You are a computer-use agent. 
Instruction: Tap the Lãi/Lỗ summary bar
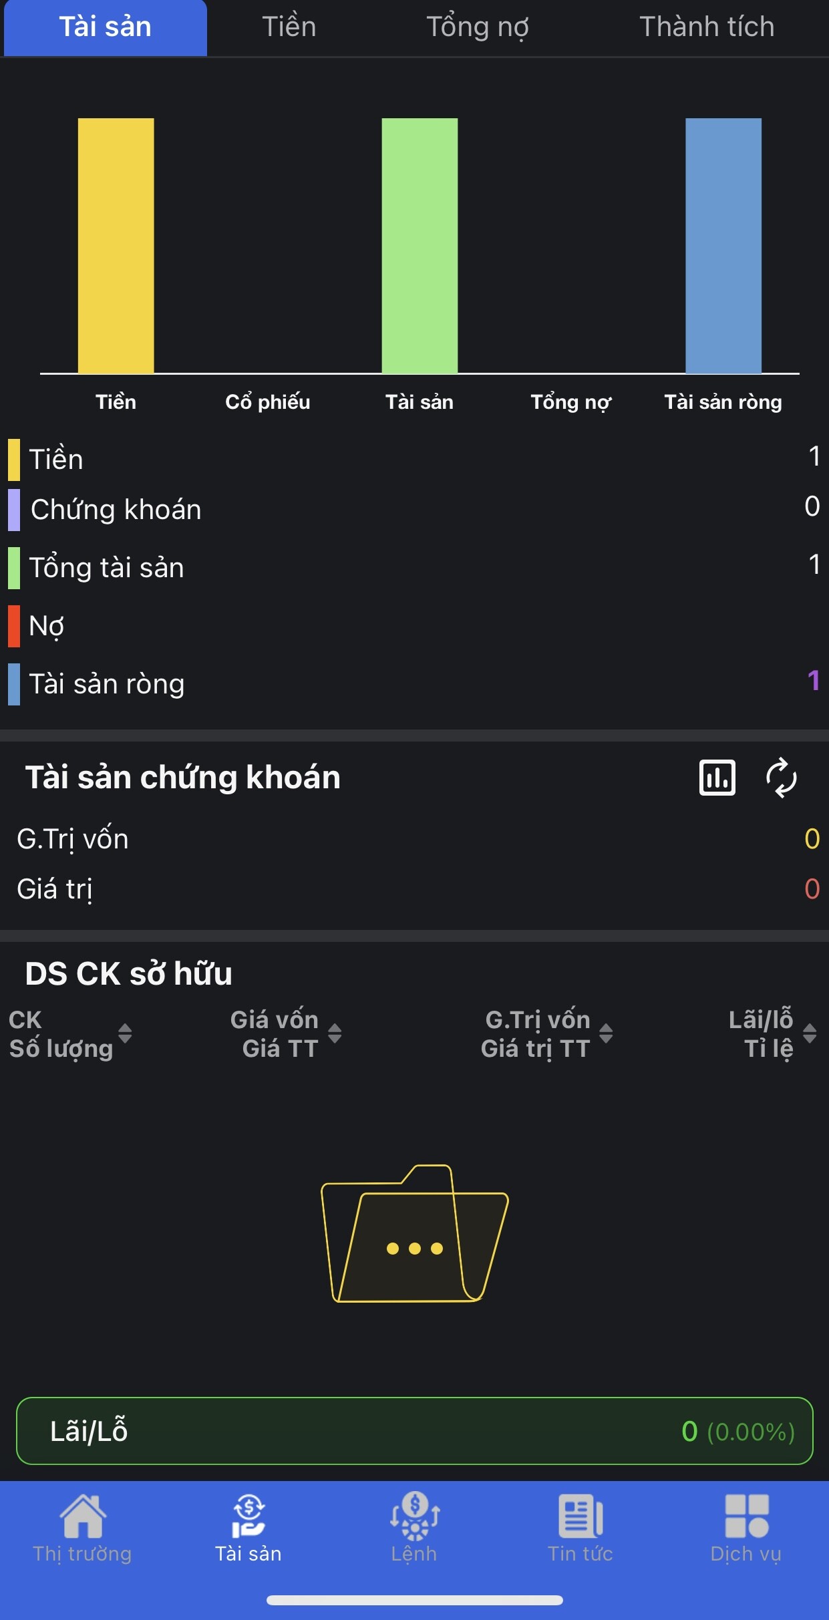pos(414,1431)
